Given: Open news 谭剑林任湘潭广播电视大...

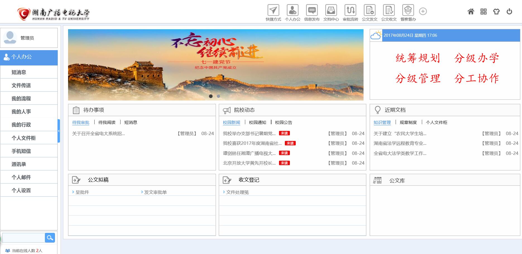Looking at the screenshot, I should pyautogui.click(x=249, y=153).
